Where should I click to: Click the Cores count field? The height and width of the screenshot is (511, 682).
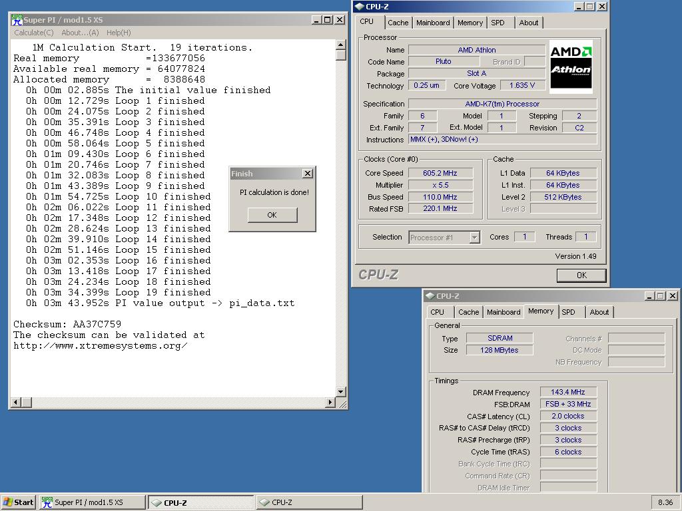(x=525, y=237)
